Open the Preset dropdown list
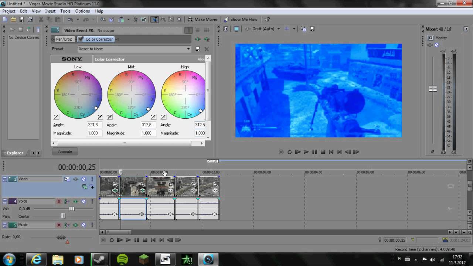473x266 pixels. (188, 49)
